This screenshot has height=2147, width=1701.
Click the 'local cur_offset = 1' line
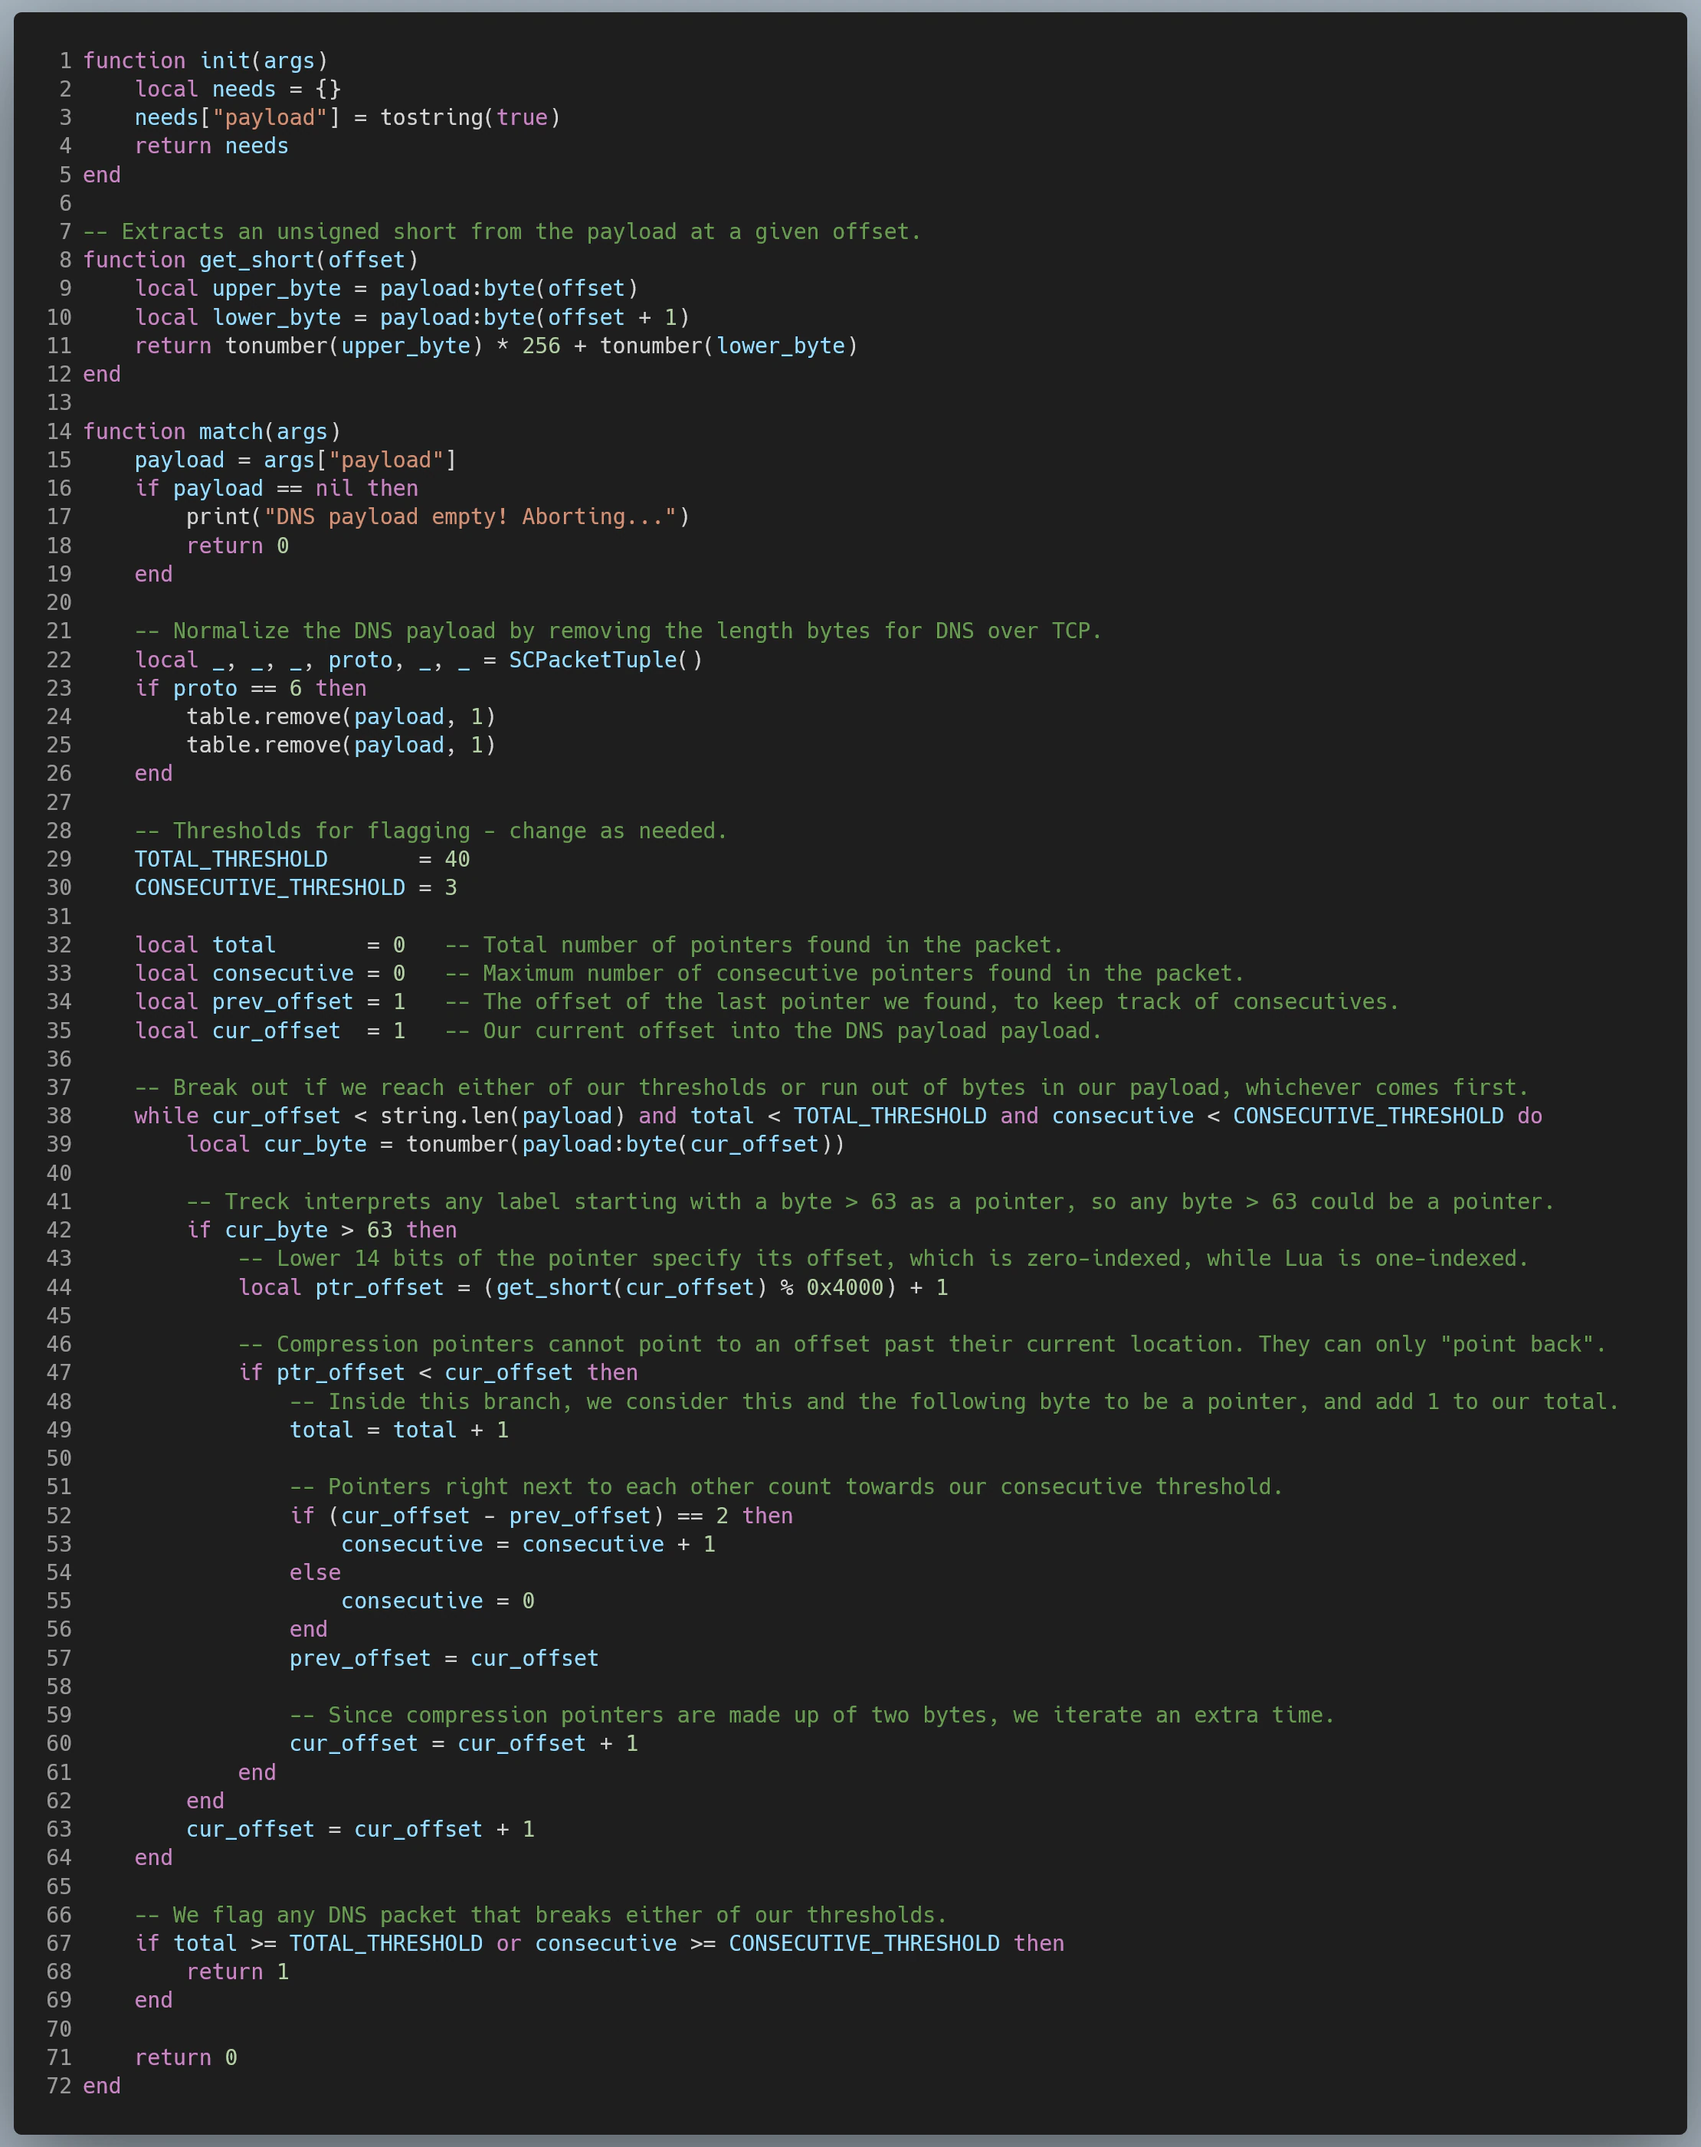270,1031
